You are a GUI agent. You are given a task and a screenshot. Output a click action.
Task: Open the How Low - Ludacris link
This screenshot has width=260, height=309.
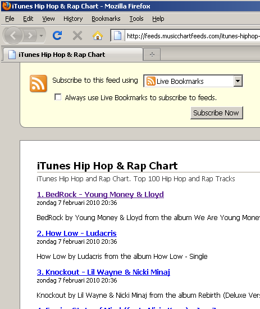77,234
